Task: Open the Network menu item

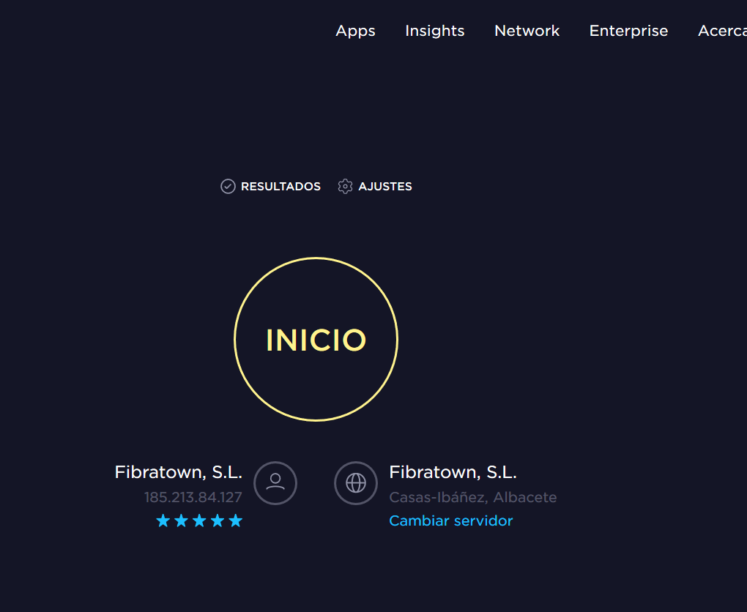Action: point(527,31)
